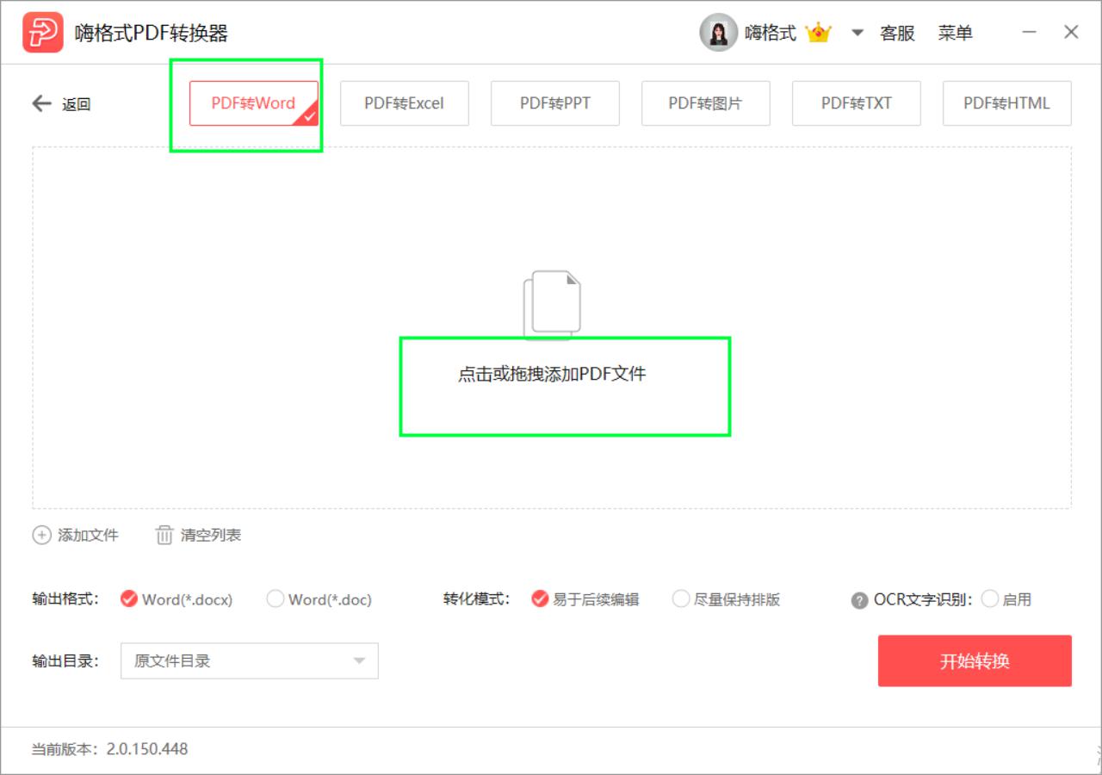Viewport: 1102px width, 775px height.
Task: Open the 输出目录 原文件目录 dropdown
Action: [250, 660]
